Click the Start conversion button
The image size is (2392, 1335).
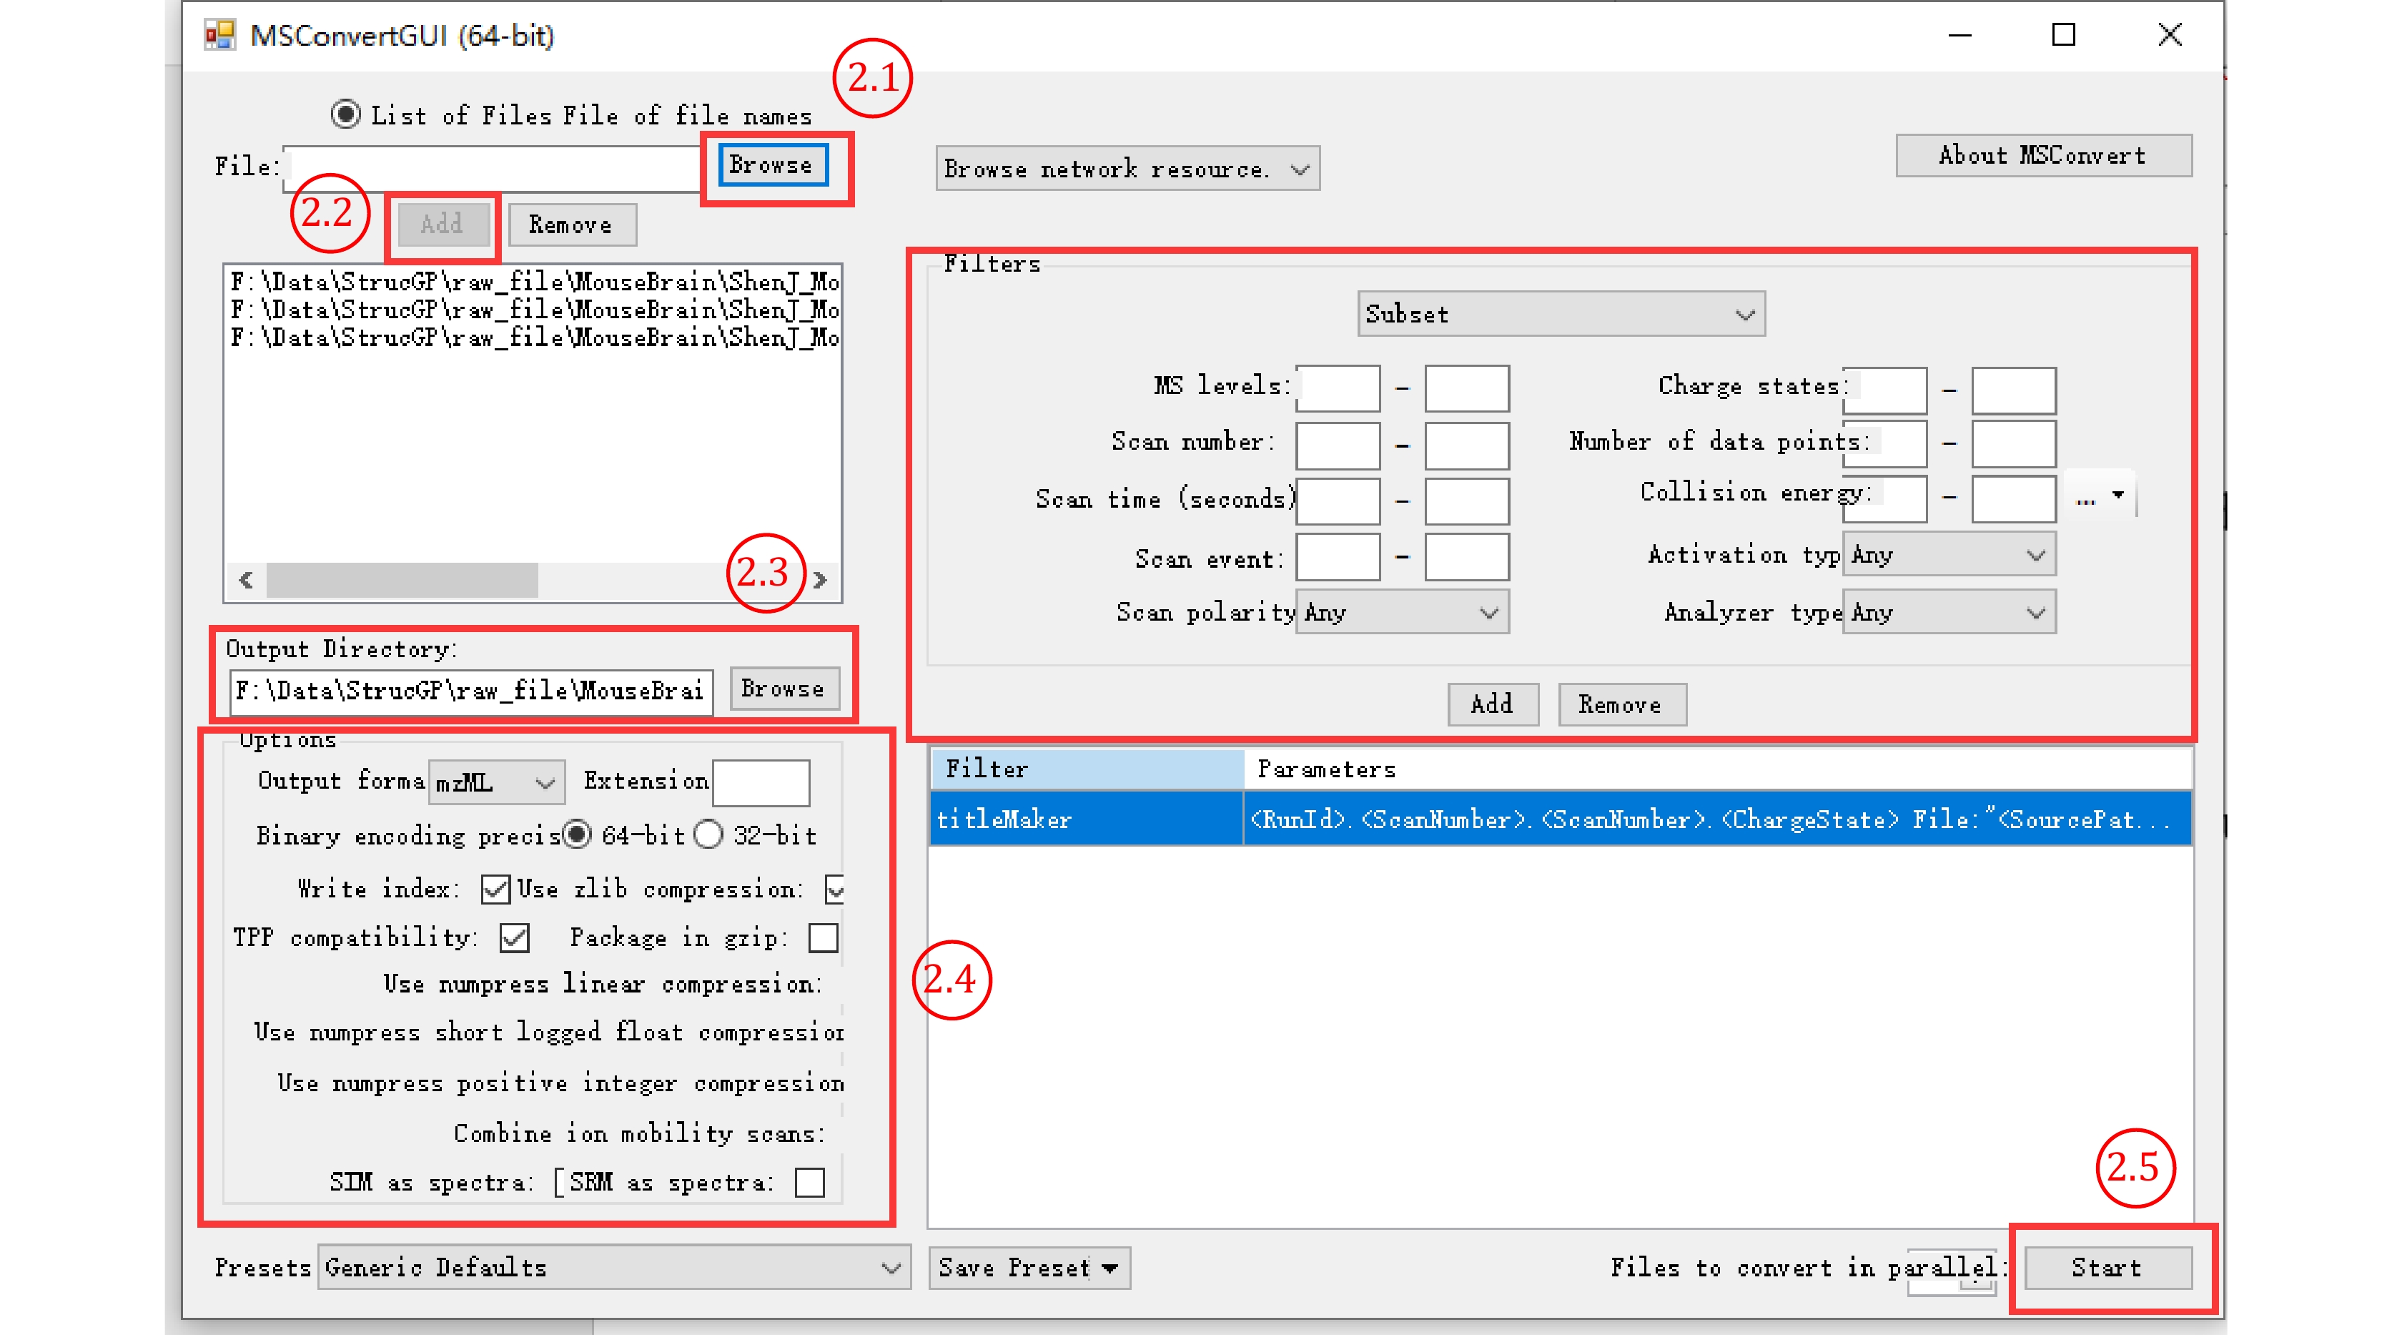(x=2108, y=1268)
